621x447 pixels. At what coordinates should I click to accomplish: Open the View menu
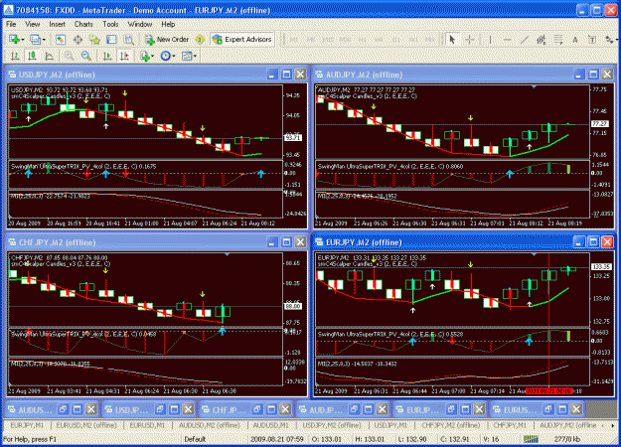click(33, 24)
